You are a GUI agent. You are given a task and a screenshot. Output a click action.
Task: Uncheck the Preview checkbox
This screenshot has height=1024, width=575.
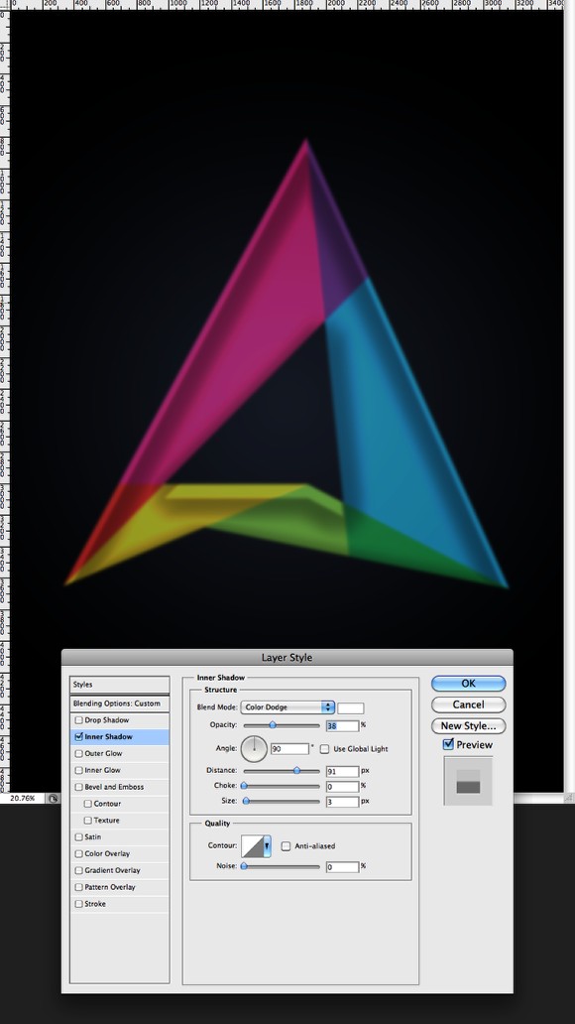click(x=448, y=744)
